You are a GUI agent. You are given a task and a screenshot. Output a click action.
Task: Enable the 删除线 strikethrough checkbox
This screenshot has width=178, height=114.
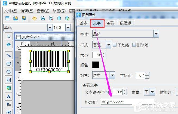(134, 45)
